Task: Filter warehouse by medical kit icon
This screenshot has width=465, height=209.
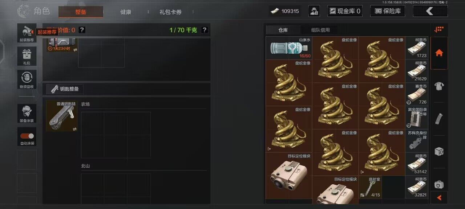Action: pos(439,184)
